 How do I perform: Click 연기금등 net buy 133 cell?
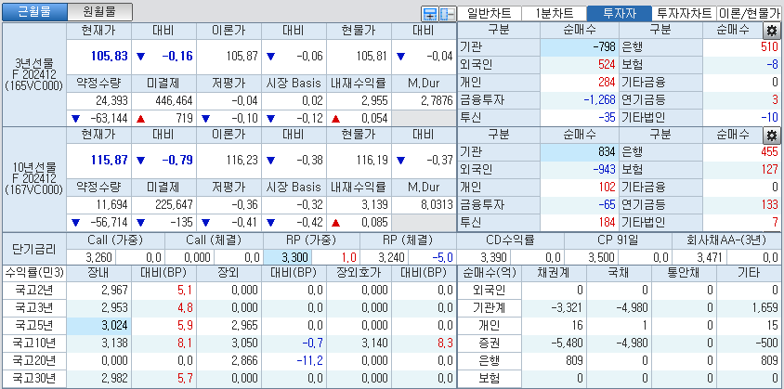[742, 204]
